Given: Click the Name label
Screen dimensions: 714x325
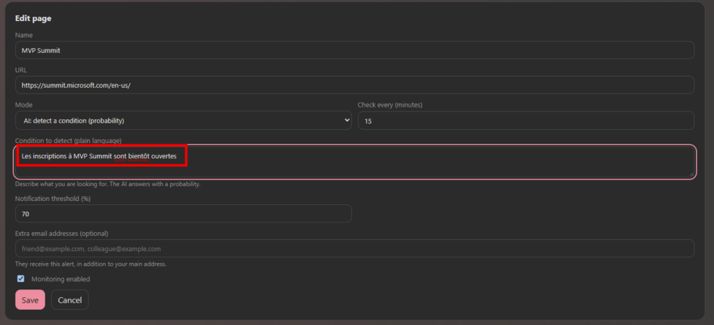Looking at the screenshot, I should [x=24, y=35].
